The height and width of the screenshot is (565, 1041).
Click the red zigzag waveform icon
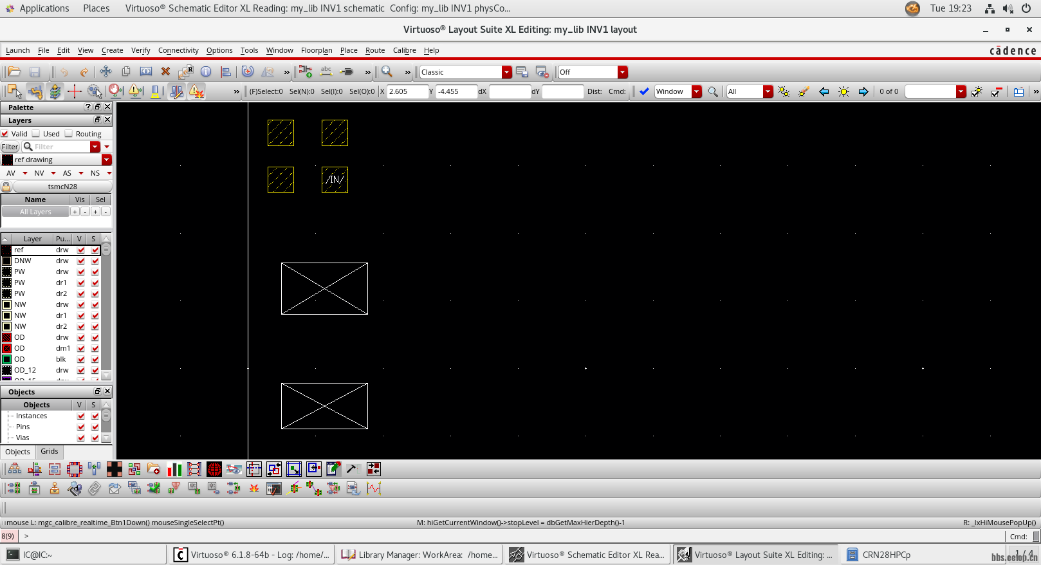[x=374, y=488]
